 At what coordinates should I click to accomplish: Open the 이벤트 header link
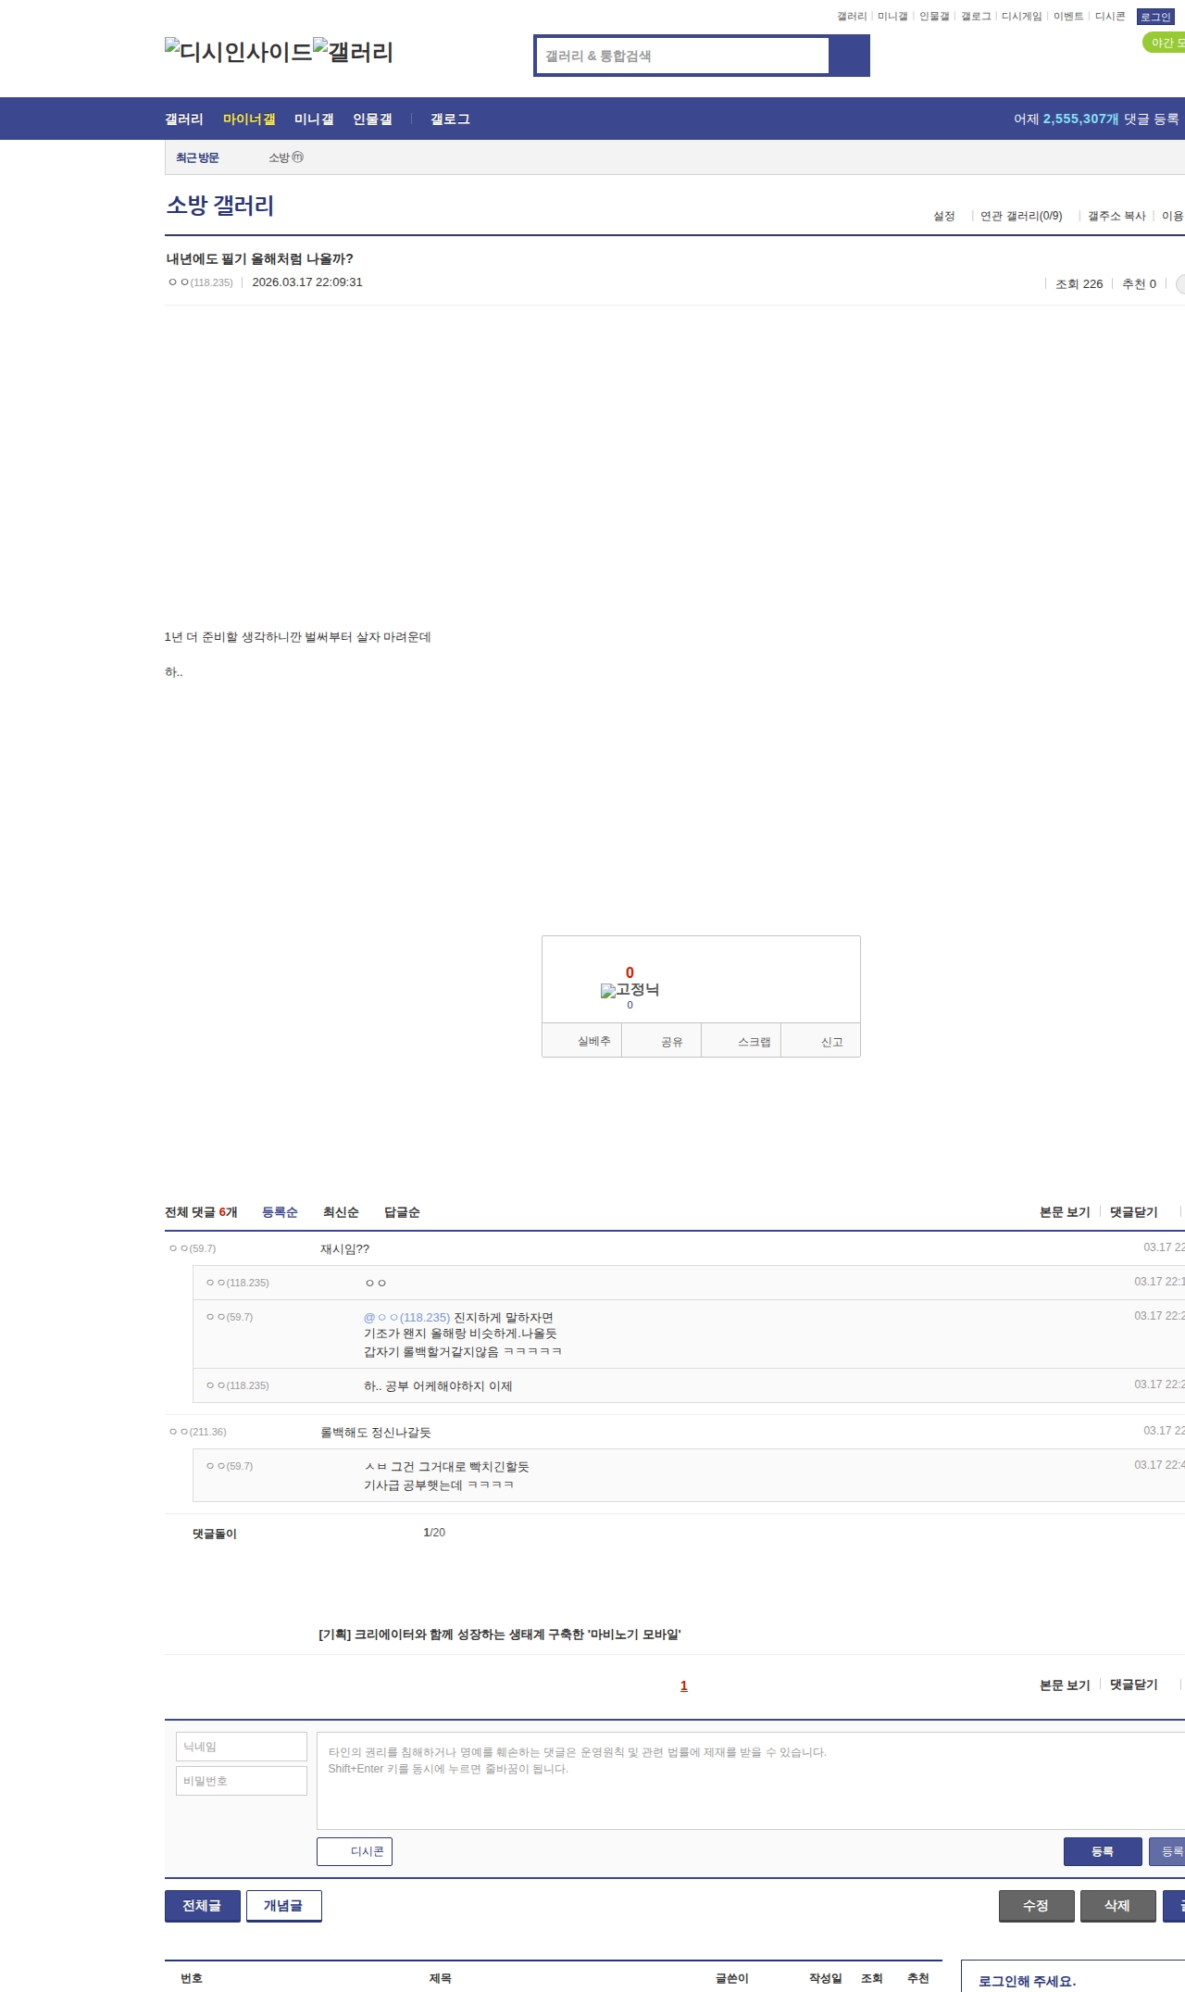pos(1068,17)
